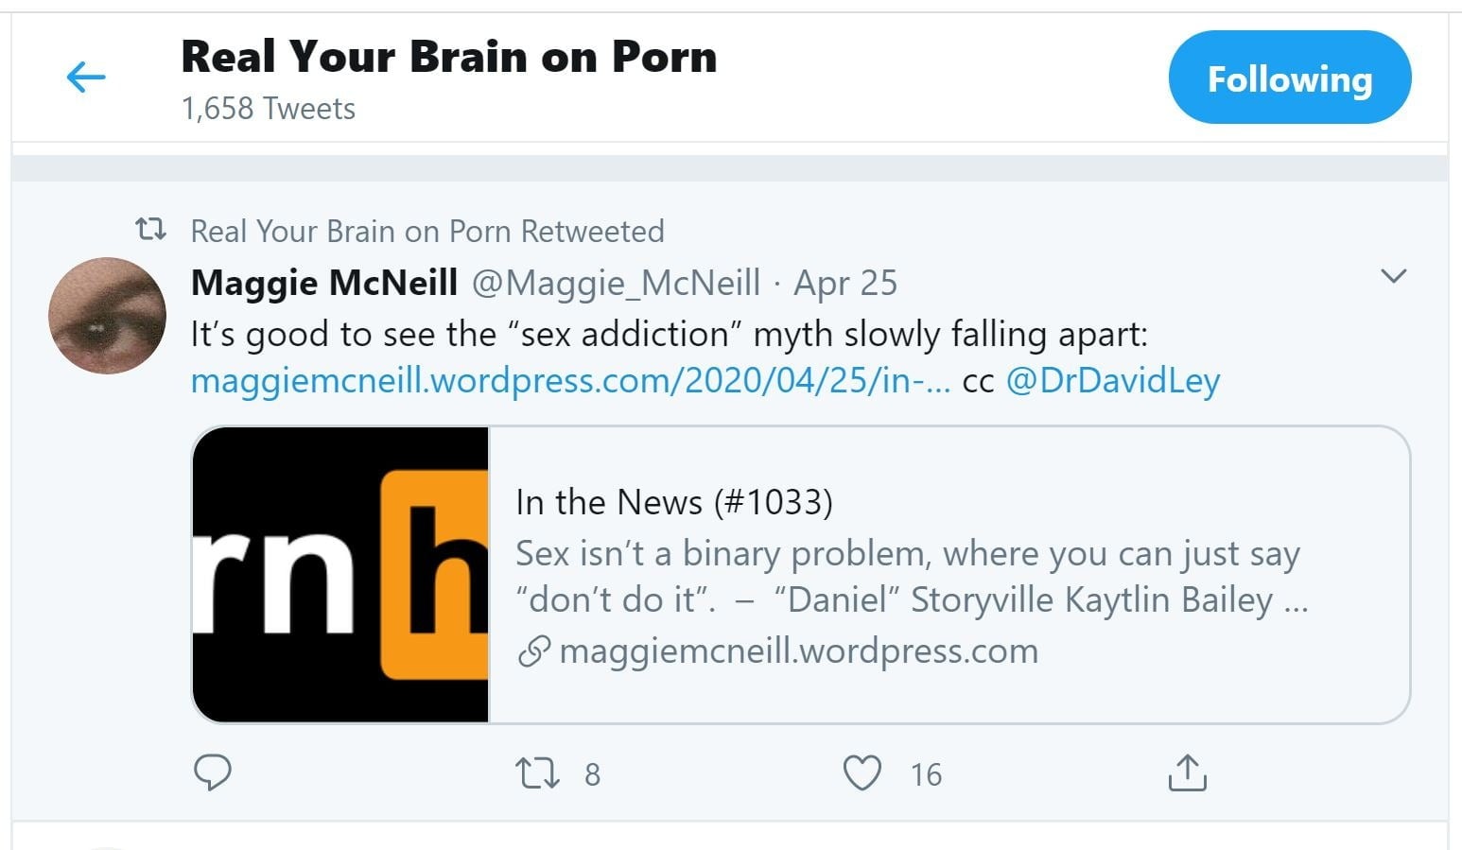Open the maggiemcneill.wordpress.com/2020/04/25 link
Image resolution: width=1462 pixels, height=850 pixels.
point(570,380)
